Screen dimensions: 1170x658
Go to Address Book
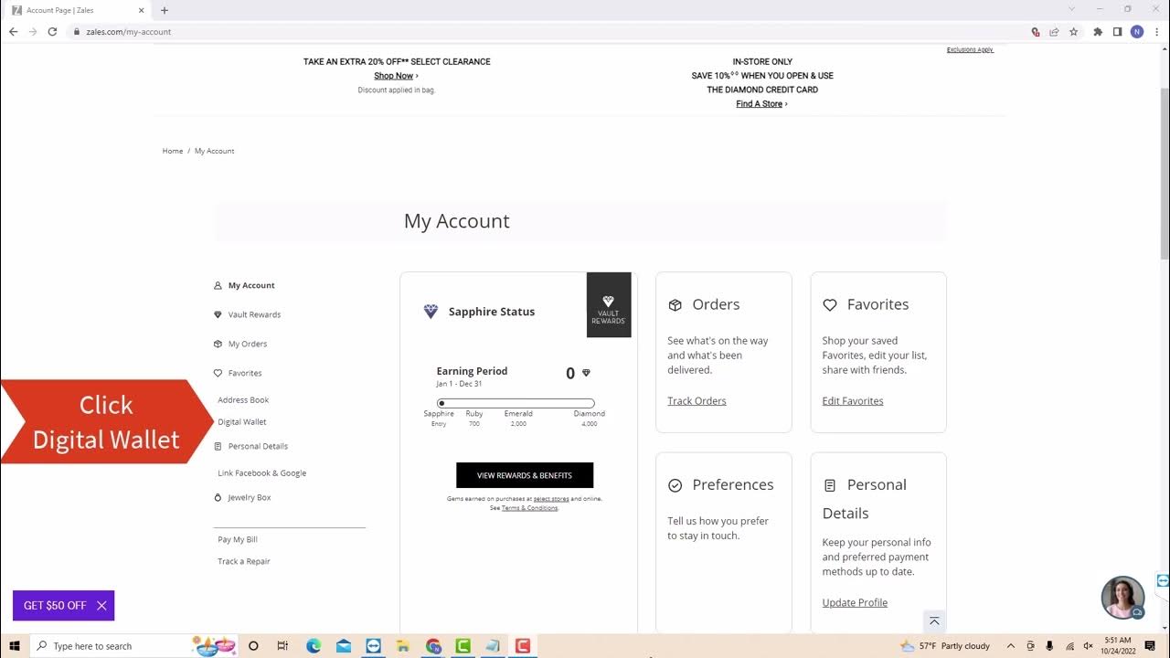click(x=243, y=400)
